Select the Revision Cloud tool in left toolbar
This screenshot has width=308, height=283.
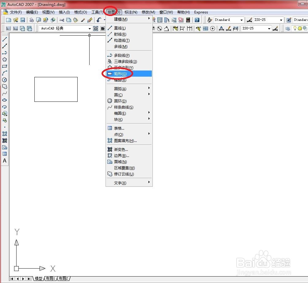coord(5,86)
